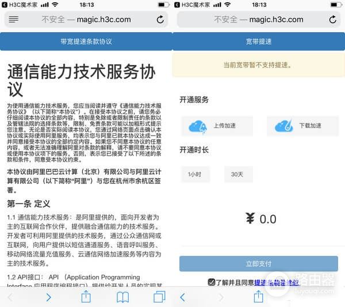Select the 上传加速 upload acceleration option
Viewport: 345px width, 307px height.
point(217,126)
